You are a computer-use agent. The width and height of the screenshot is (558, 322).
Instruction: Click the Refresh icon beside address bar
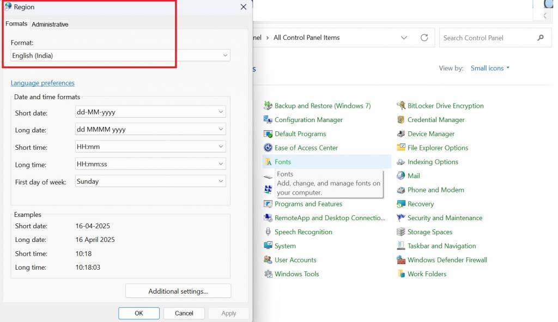point(424,38)
